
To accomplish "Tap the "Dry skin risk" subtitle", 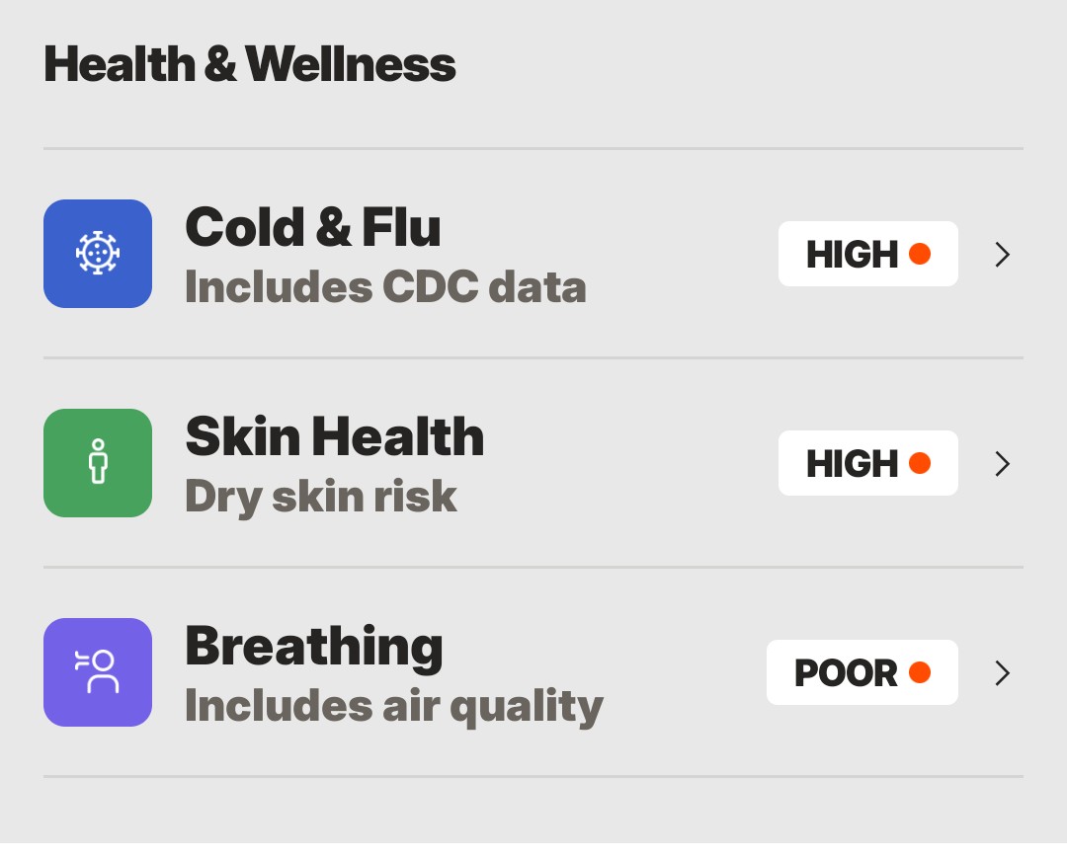I will 321,497.
